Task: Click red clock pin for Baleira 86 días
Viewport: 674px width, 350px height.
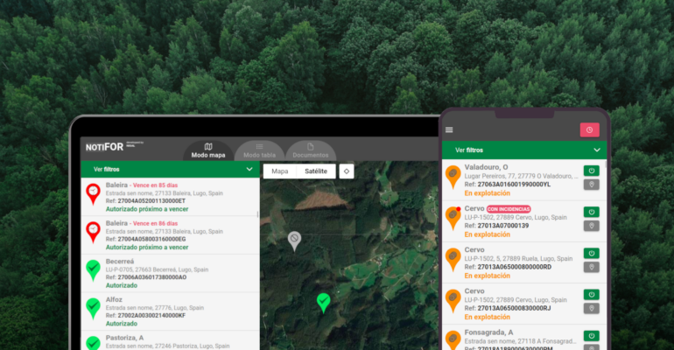Action: coord(94,233)
